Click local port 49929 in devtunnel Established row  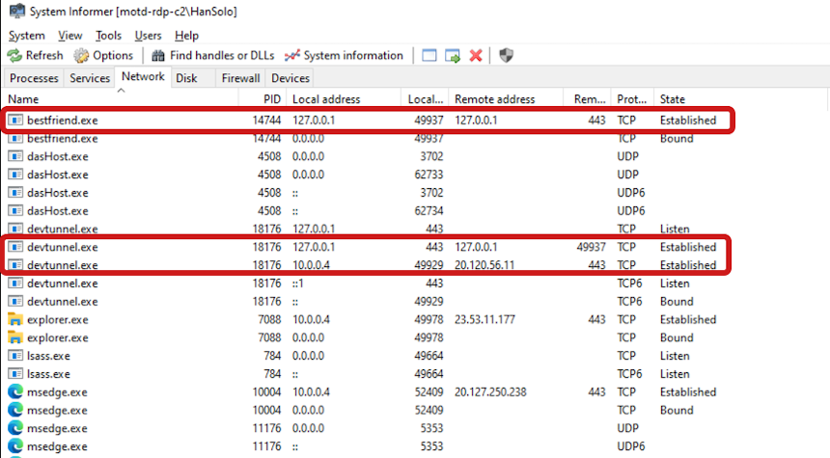[429, 265]
